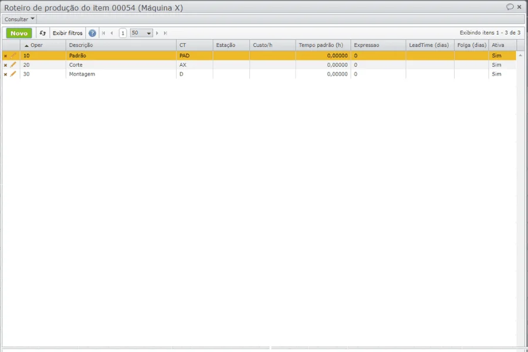Show filters with Exibir filtros
This screenshot has width=528, height=352.
67,33
